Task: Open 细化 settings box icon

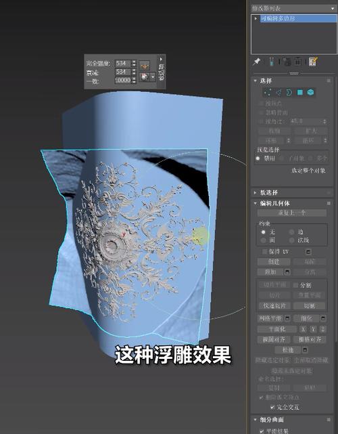Action: [x=323, y=319]
